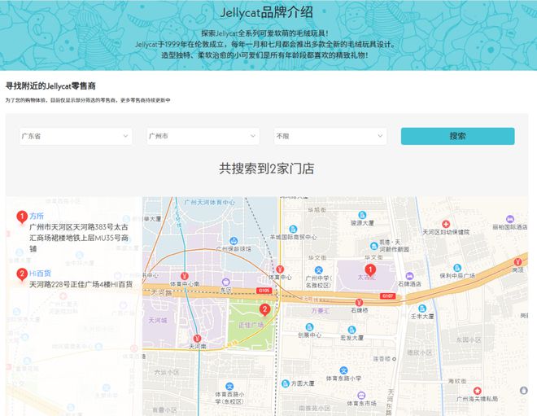This screenshot has width=537, height=416.
Task: Click the 丽柏国际酒店 hotel icon
Action: pyautogui.click(x=509, y=219)
